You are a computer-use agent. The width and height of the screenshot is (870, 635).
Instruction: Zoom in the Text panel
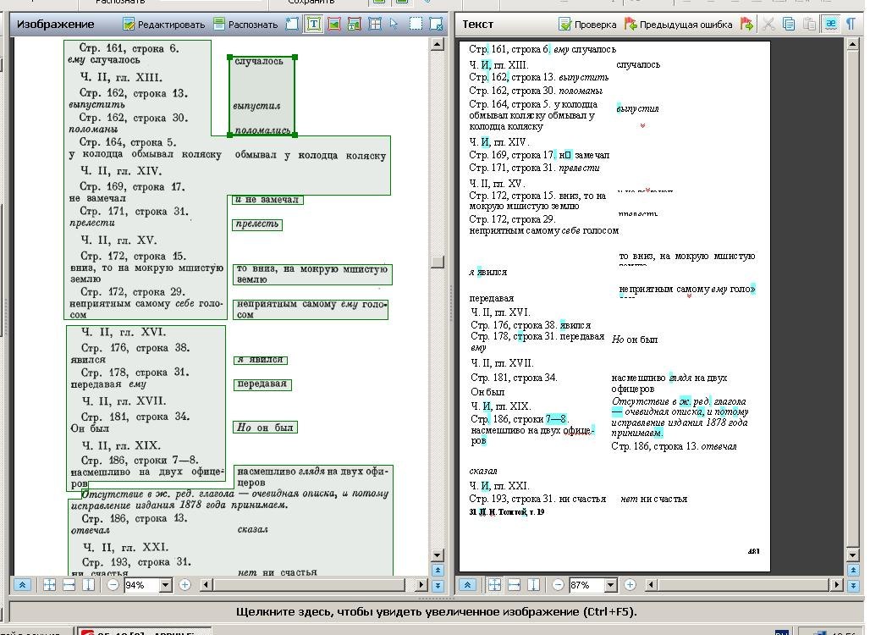(630, 584)
